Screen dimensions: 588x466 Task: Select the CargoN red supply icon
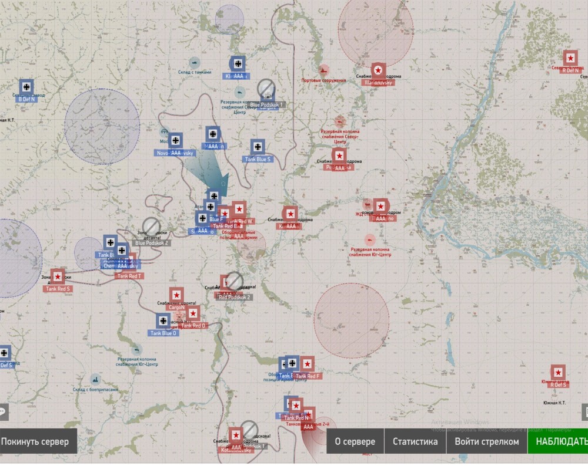176,295
